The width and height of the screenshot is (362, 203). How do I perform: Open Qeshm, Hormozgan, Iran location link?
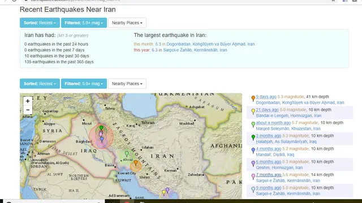[279, 167]
